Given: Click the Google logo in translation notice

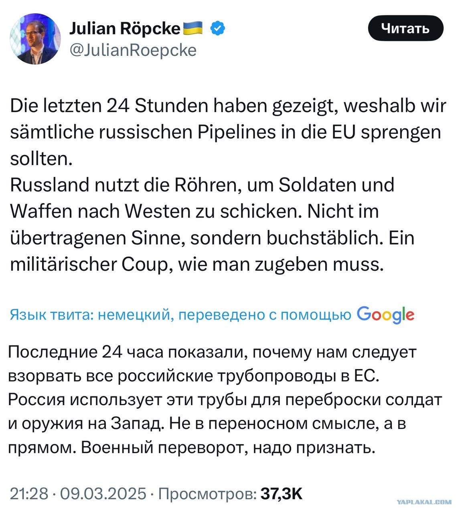Looking at the screenshot, I should click(x=385, y=315).
